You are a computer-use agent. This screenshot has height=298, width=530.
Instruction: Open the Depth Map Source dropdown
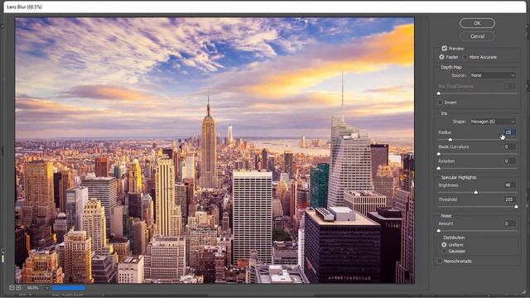[493, 75]
